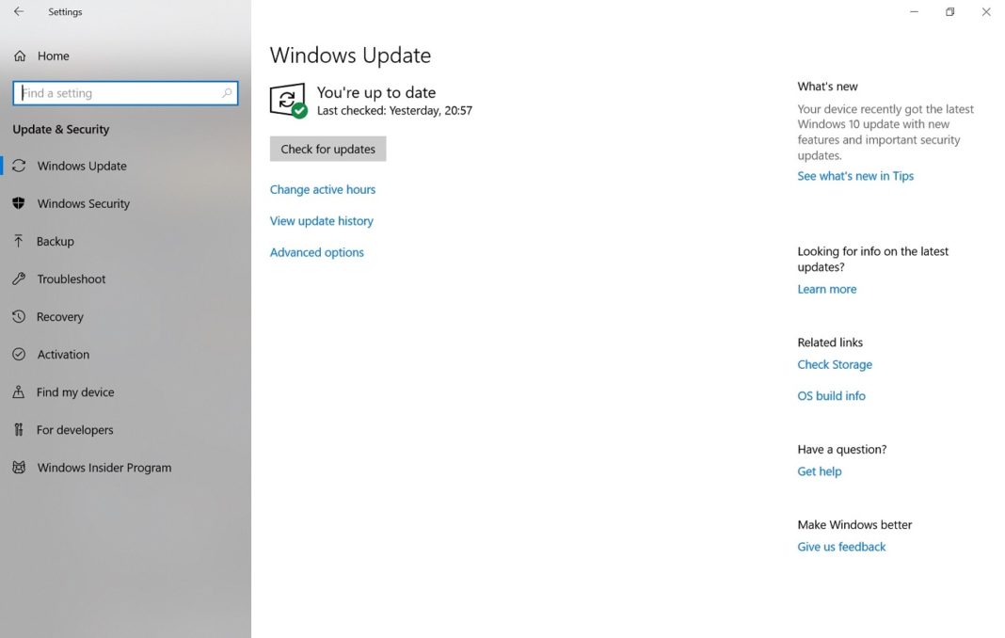Viewport: 1005px width, 638px height.
Task: Select the Windows Update sidebar icon
Action: [19, 166]
